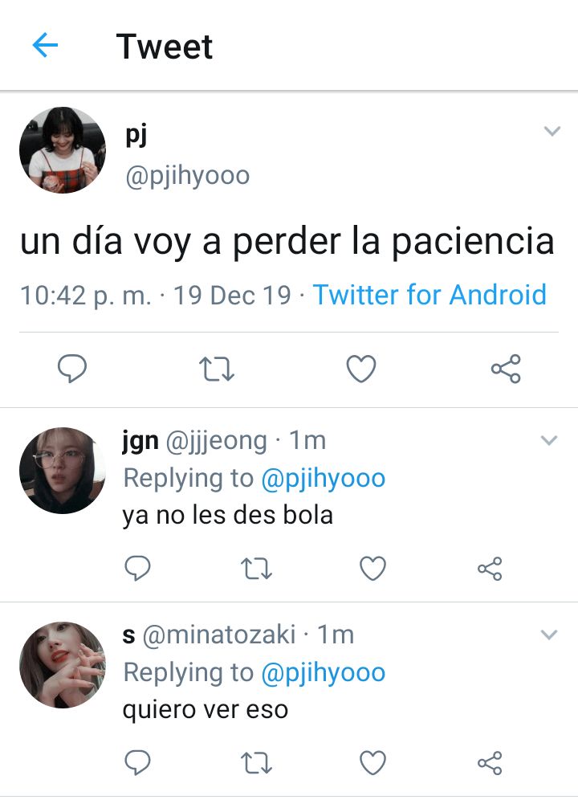The width and height of the screenshot is (578, 800).
Task: Open options chevron on pj's tweet
Action: (x=552, y=131)
